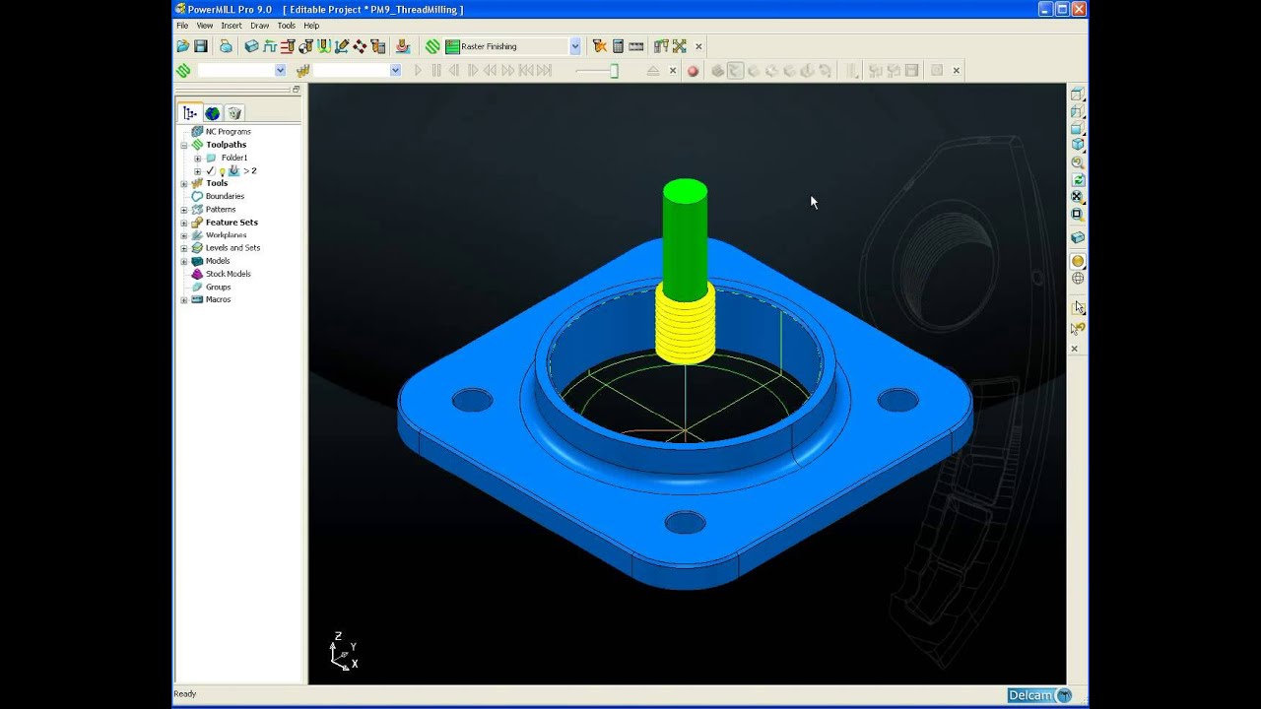The image size is (1261, 709).
Task: Close the right view toolbar with X
Action: coord(1075,349)
